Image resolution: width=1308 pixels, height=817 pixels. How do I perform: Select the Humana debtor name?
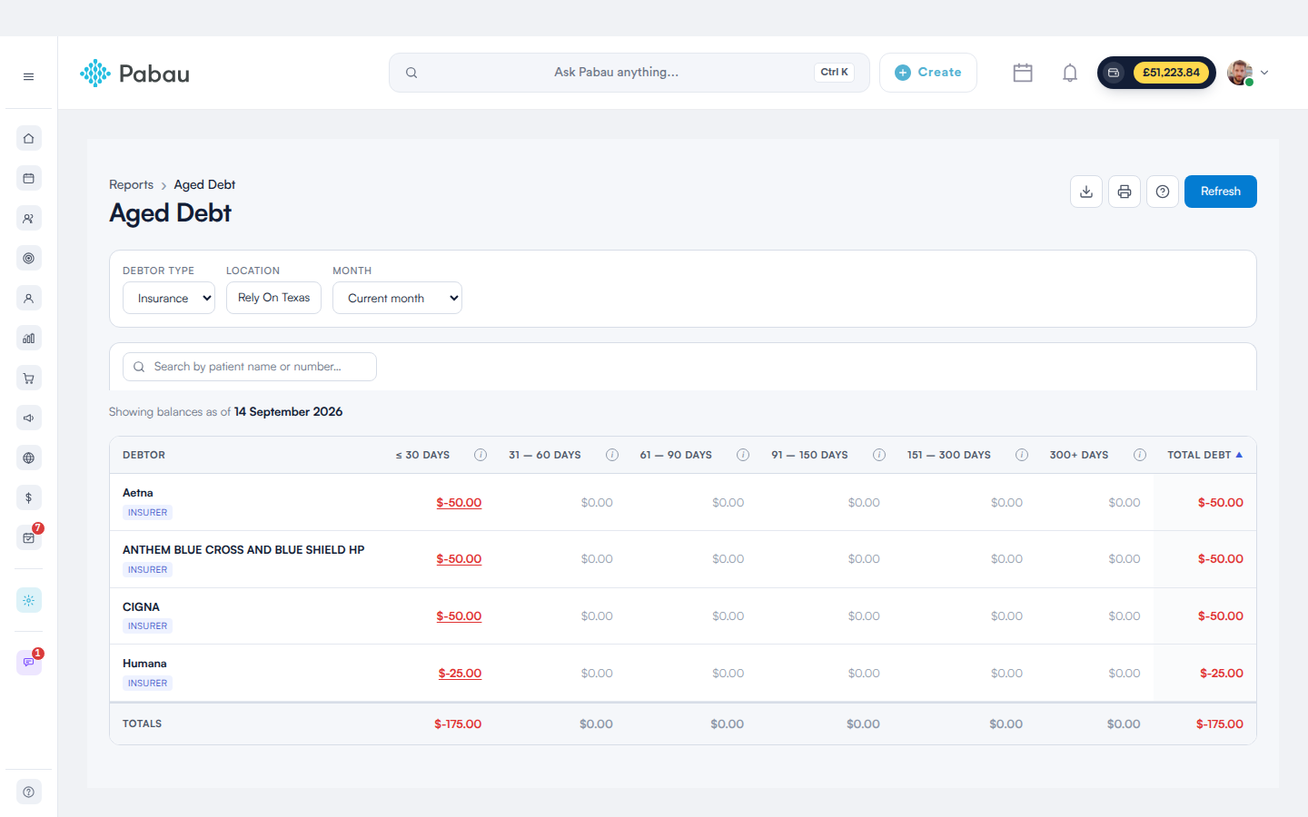click(x=144, y=664)
